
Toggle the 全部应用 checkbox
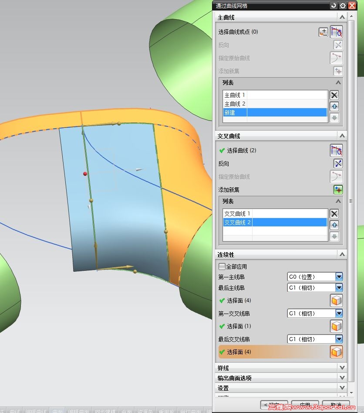point(222,266)
